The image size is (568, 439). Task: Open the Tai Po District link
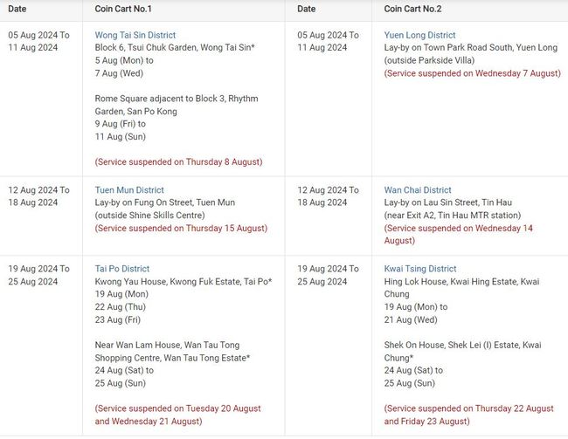122,269
